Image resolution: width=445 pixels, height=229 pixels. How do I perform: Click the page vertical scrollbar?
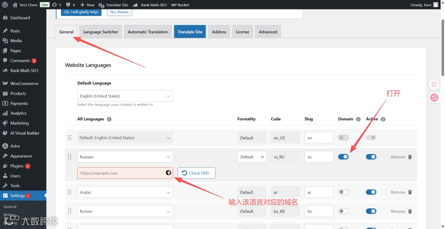[443, 48]
